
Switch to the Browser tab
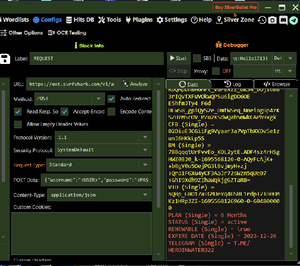point(276,84)
